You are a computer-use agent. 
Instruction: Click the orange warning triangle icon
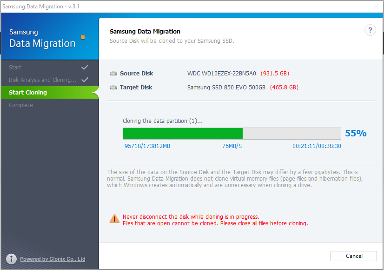click(x=114, y=218)
